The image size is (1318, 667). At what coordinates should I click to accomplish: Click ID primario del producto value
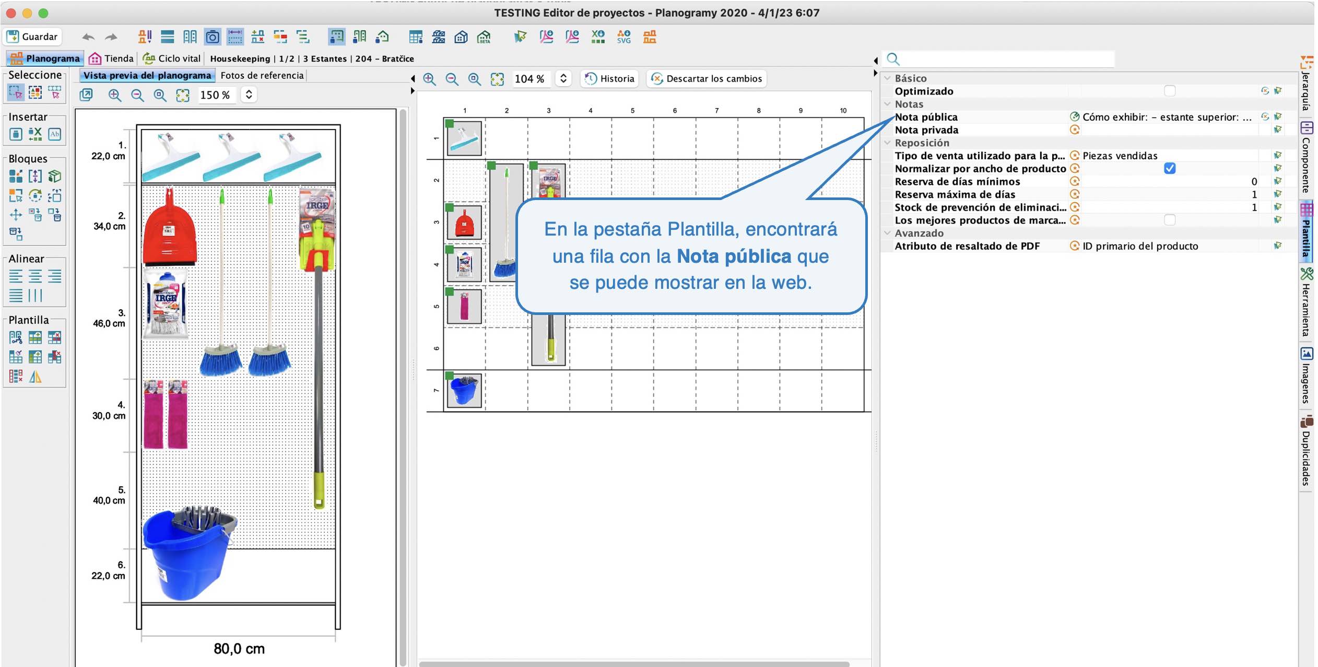(1140, 246)
